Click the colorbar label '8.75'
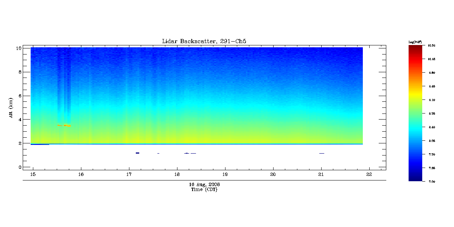Viewport: 454px width, 227px height. [x=432, y=113]
